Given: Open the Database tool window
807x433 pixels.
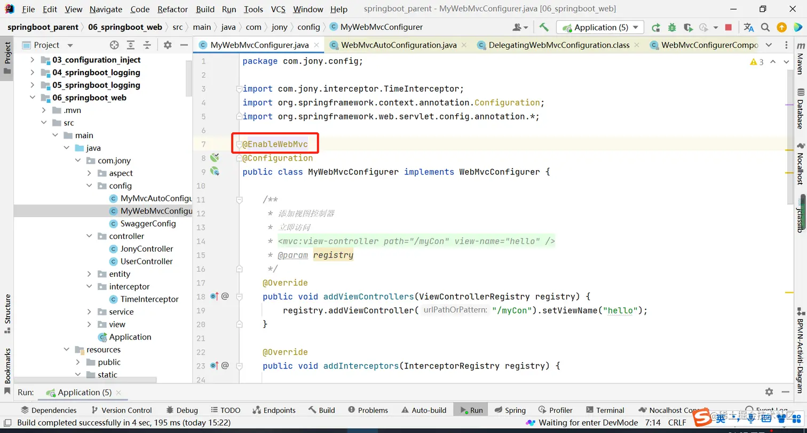Looking at the screenshot, I should tap(800, 109).
